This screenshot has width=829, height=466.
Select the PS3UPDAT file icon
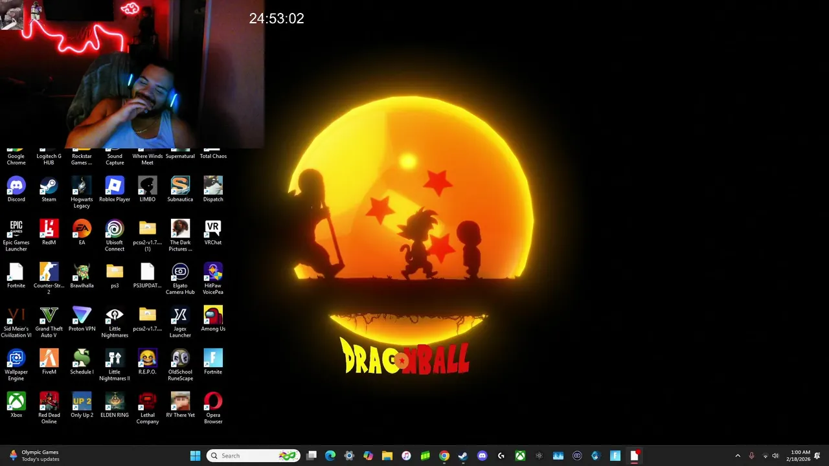[x=148, y=276]
